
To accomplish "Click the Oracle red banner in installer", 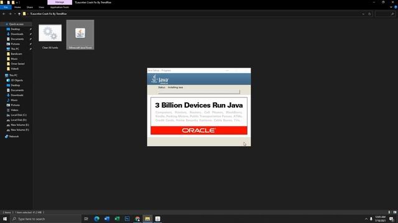I will pyautogui.click(x=199, y=131).
